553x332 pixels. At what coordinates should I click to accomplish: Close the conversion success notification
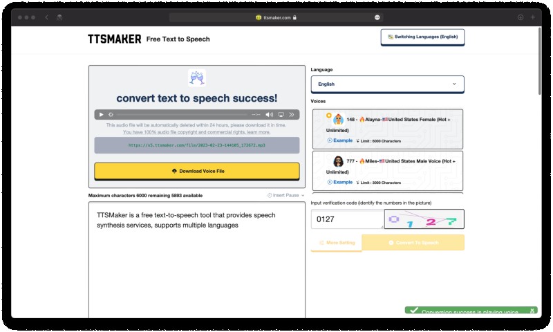532,311
